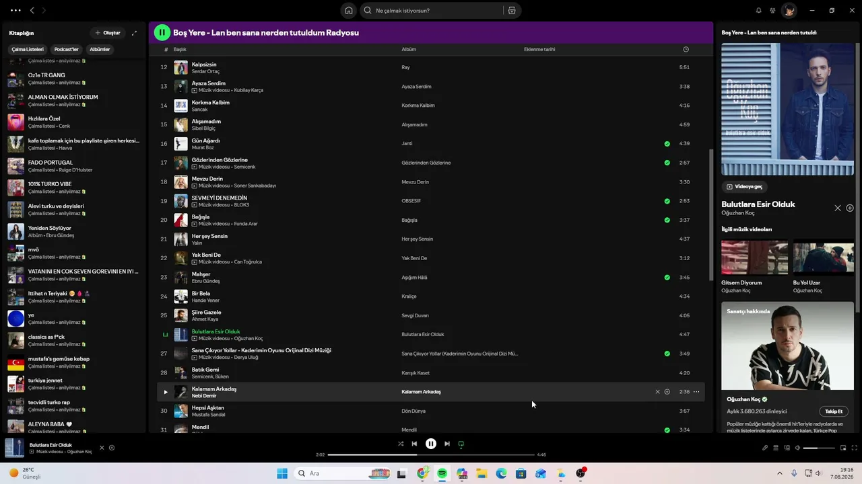Open the Janti album link

point(407,143)
